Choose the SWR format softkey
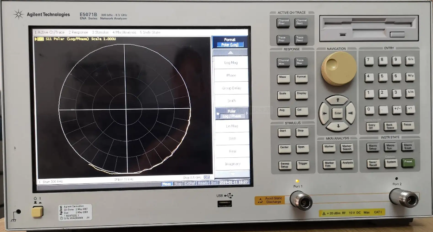The width and height of the screenshot is (433, 232). pos(232,138)
